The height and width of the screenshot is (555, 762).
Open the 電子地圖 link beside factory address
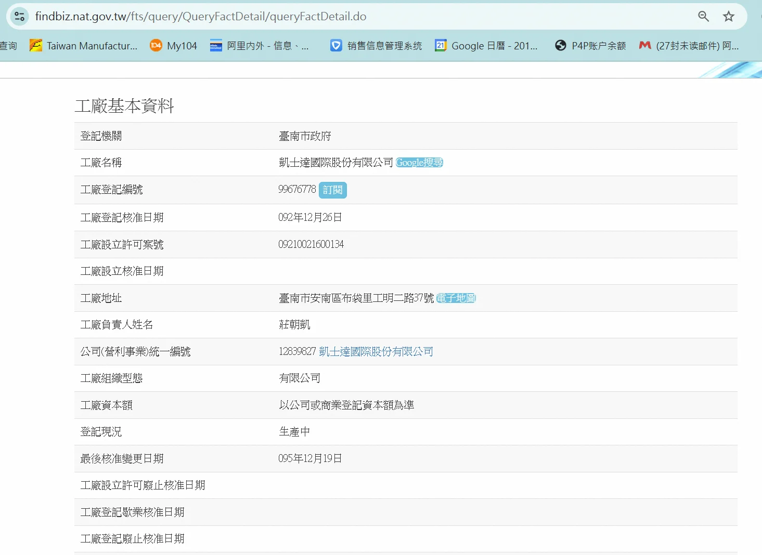[x=456, y=298]
